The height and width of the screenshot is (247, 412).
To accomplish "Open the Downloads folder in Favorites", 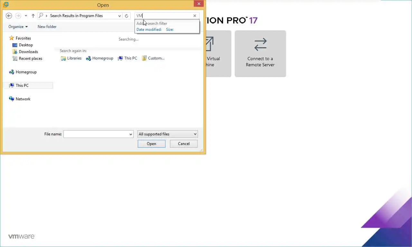I will pos(28,52).
